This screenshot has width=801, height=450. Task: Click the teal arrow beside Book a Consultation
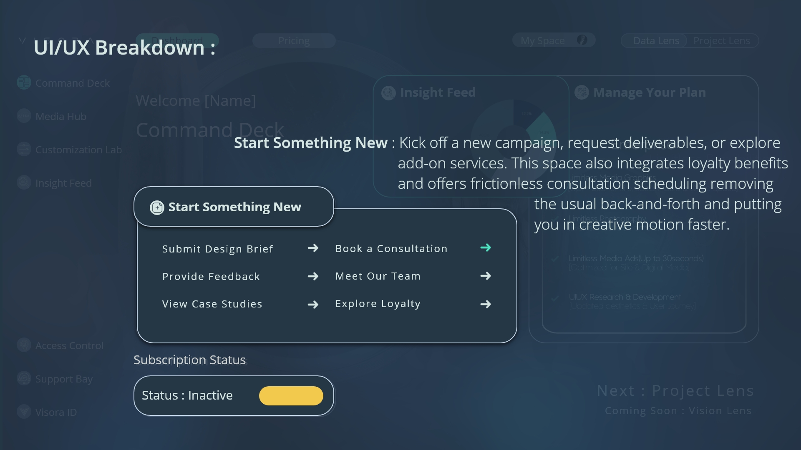coord(486,248)
